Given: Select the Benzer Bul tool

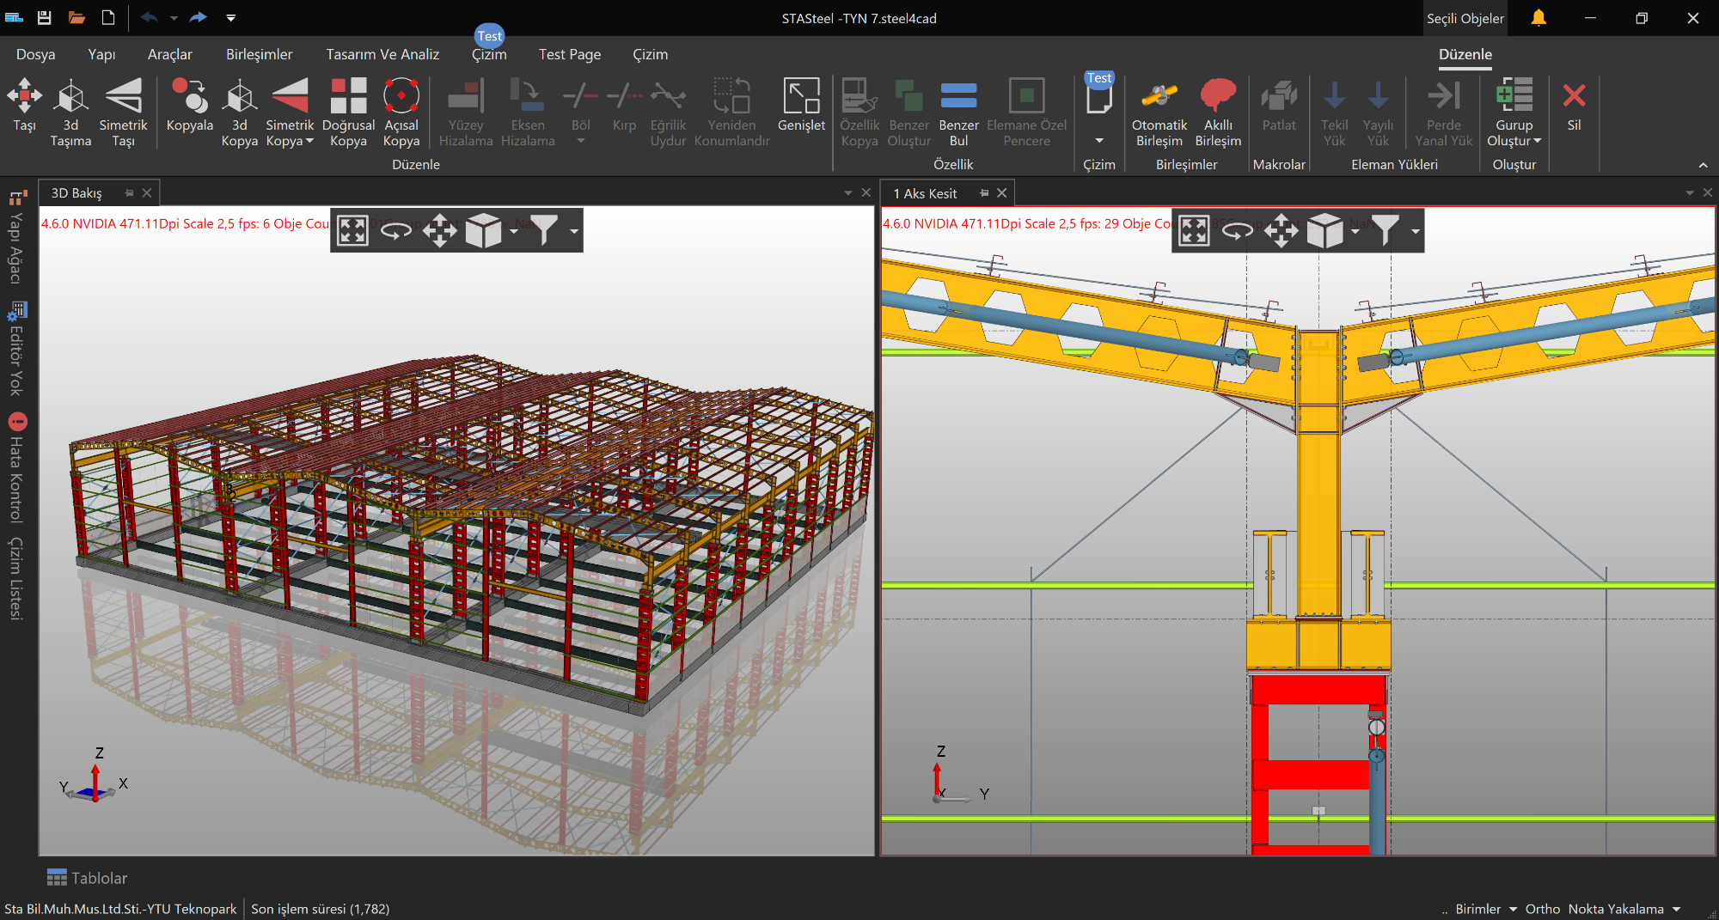Looking at the screenshot, I should click(958, 96).
